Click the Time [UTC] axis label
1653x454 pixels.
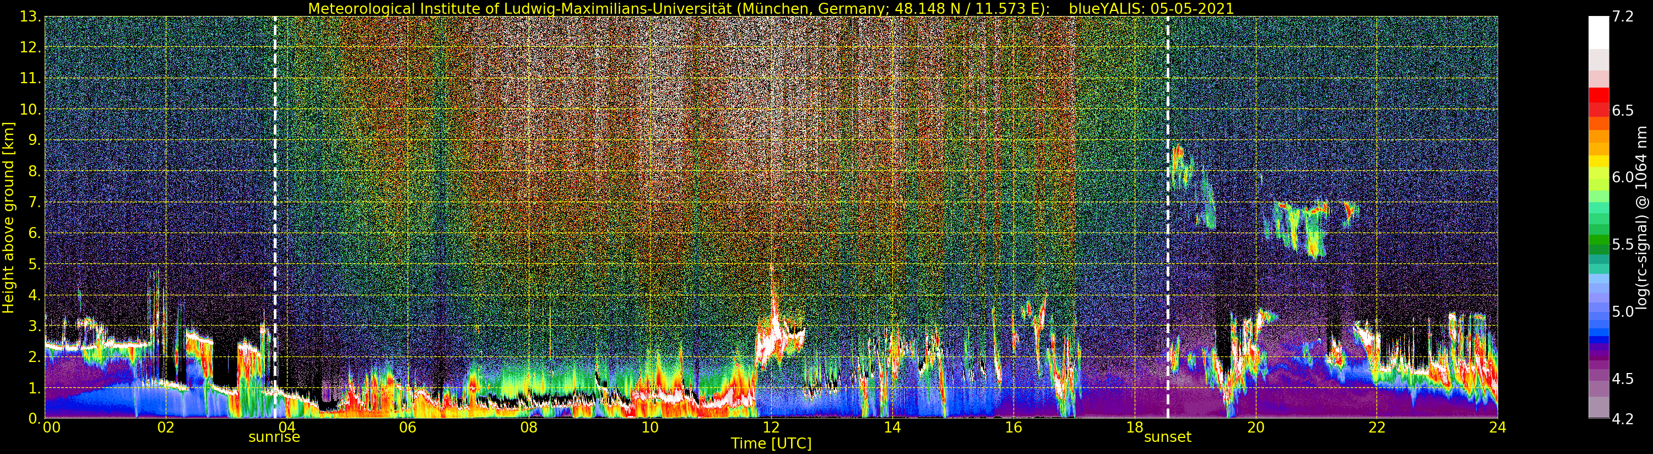(771, 444)
